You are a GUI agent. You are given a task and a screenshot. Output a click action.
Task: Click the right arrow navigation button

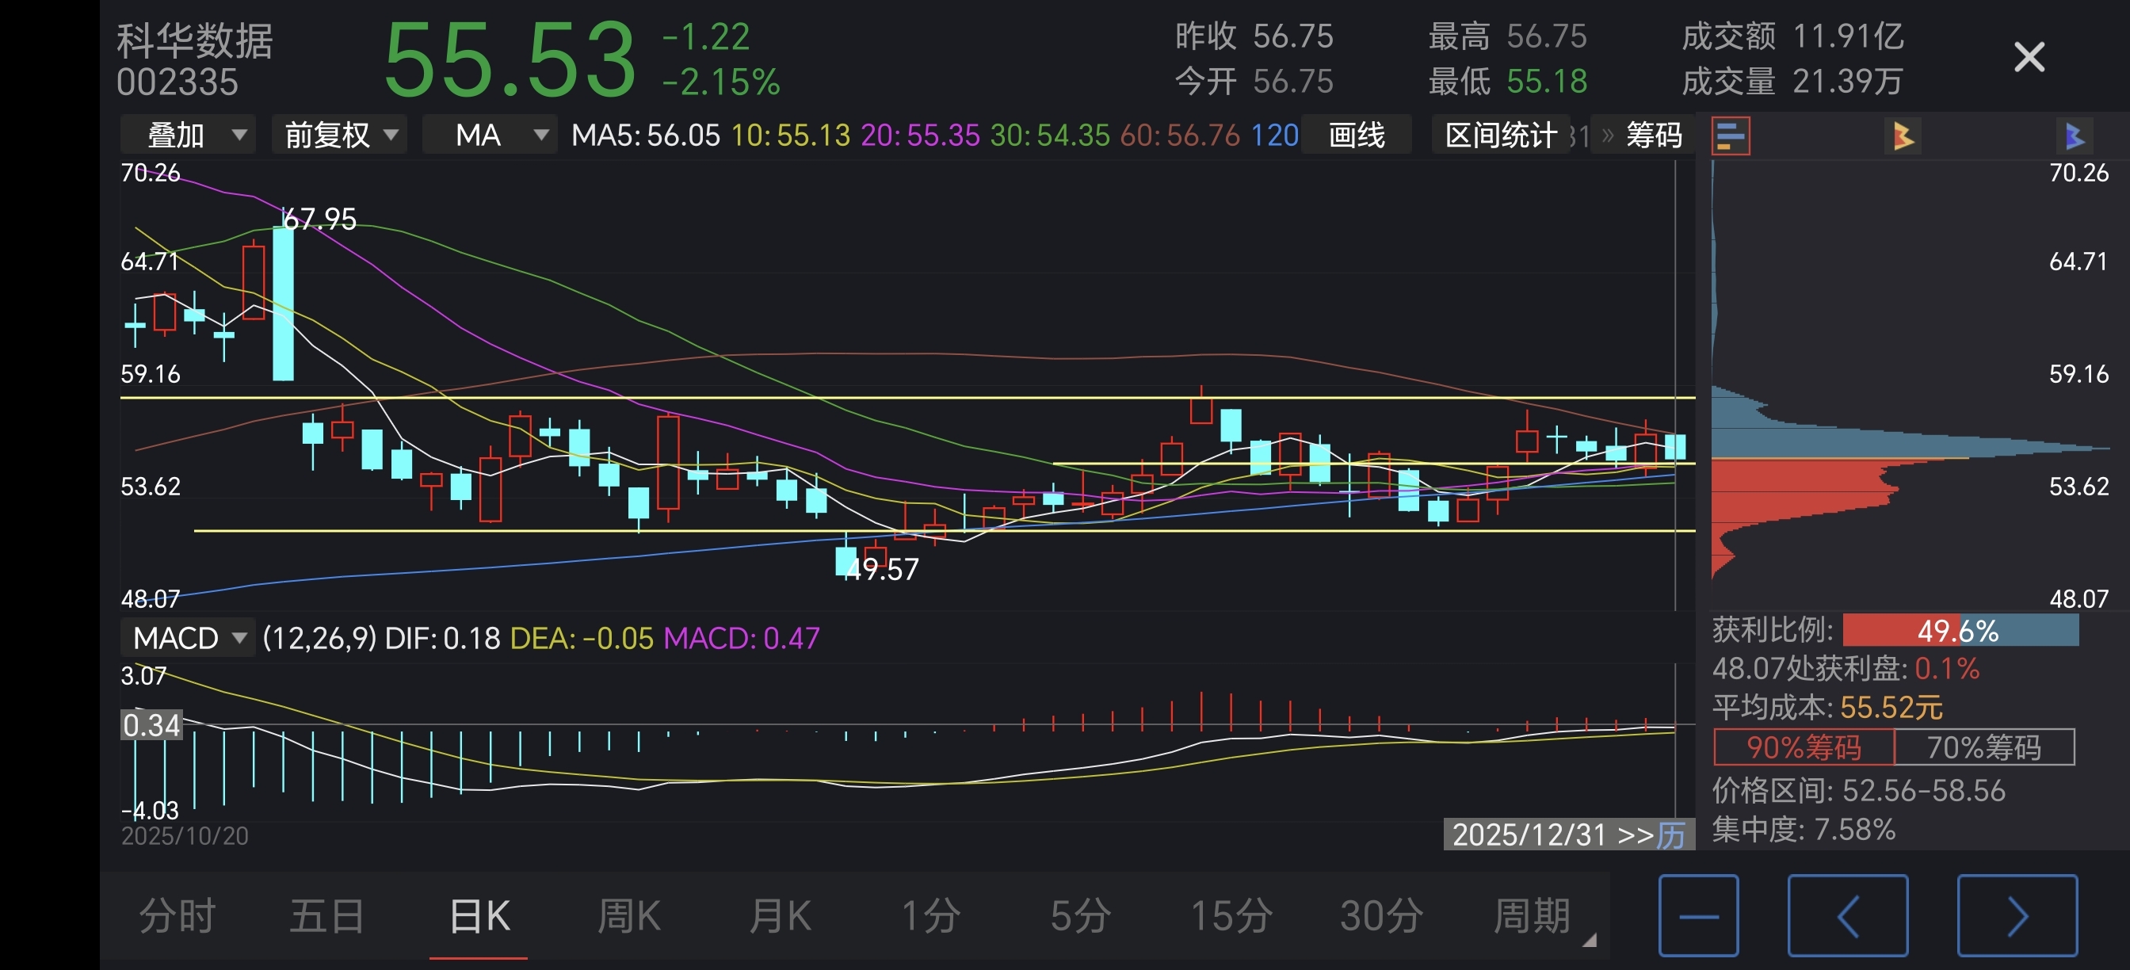point(2017,915)
